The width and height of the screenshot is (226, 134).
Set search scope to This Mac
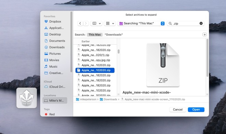[x=95, y=35]
